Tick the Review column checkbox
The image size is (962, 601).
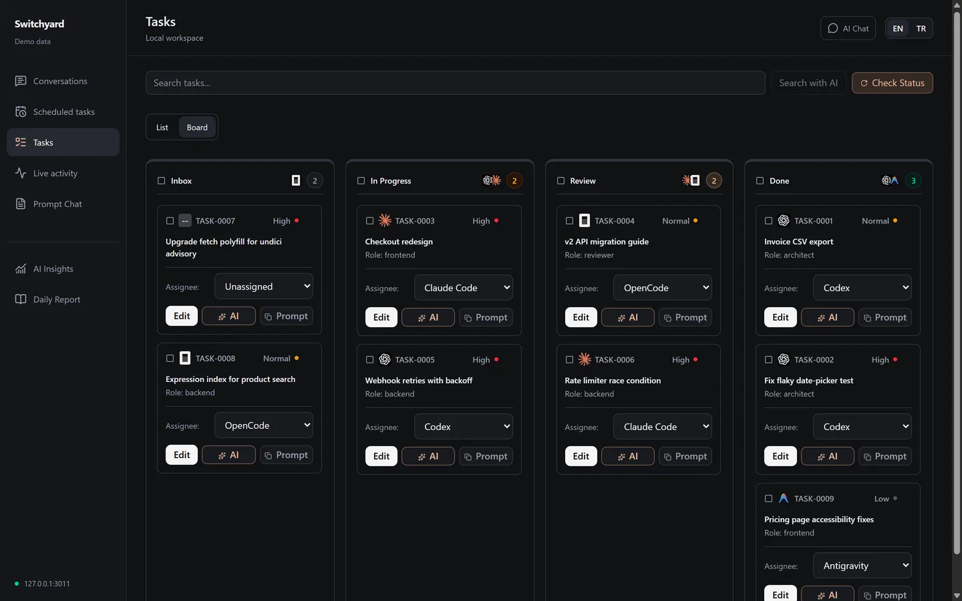tap(560, 180)
